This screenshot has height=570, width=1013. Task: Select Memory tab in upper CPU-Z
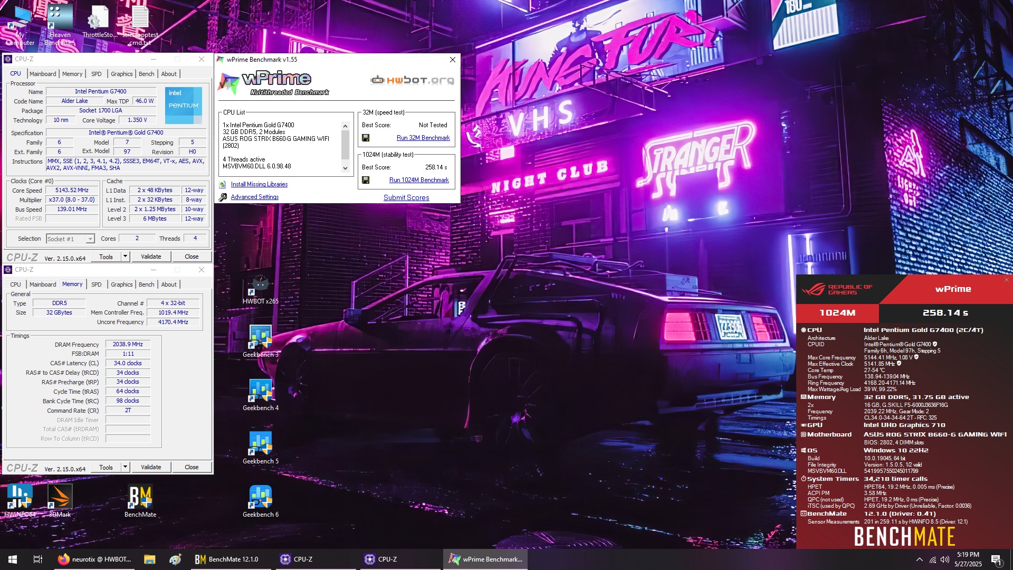click(x=72, y=74)
